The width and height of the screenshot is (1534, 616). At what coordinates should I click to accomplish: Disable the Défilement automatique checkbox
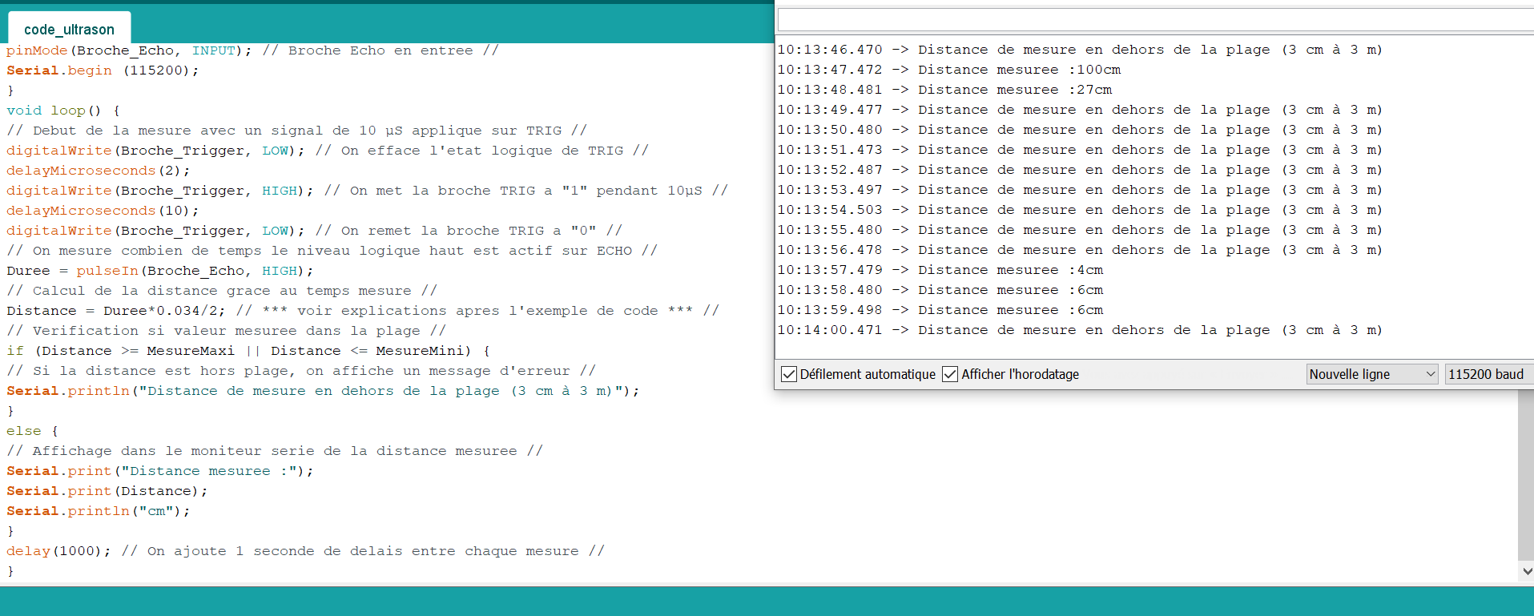click(x=789, y=374)
